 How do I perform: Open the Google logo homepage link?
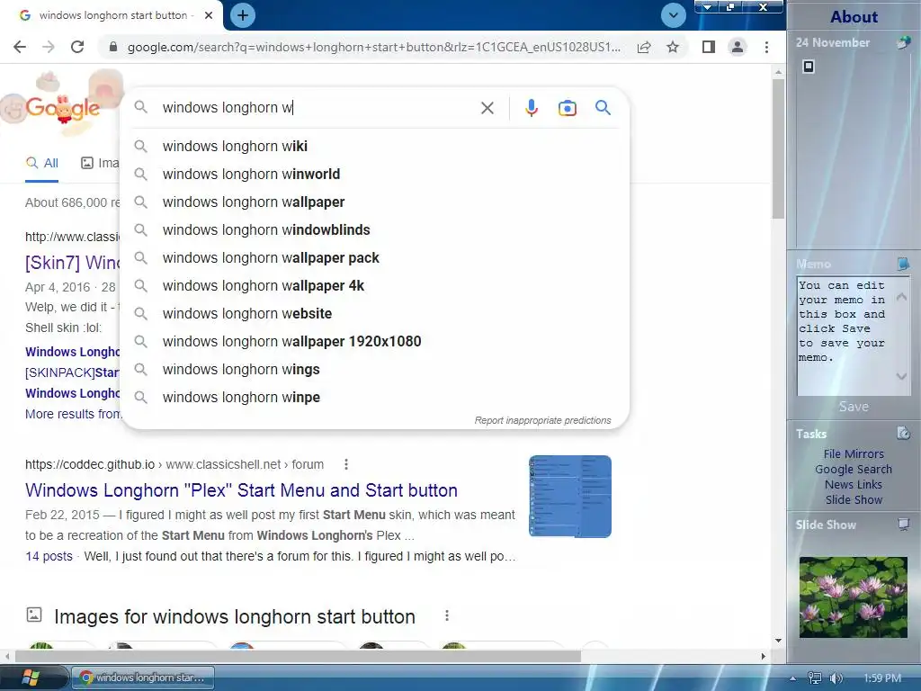tap(62, 108)
